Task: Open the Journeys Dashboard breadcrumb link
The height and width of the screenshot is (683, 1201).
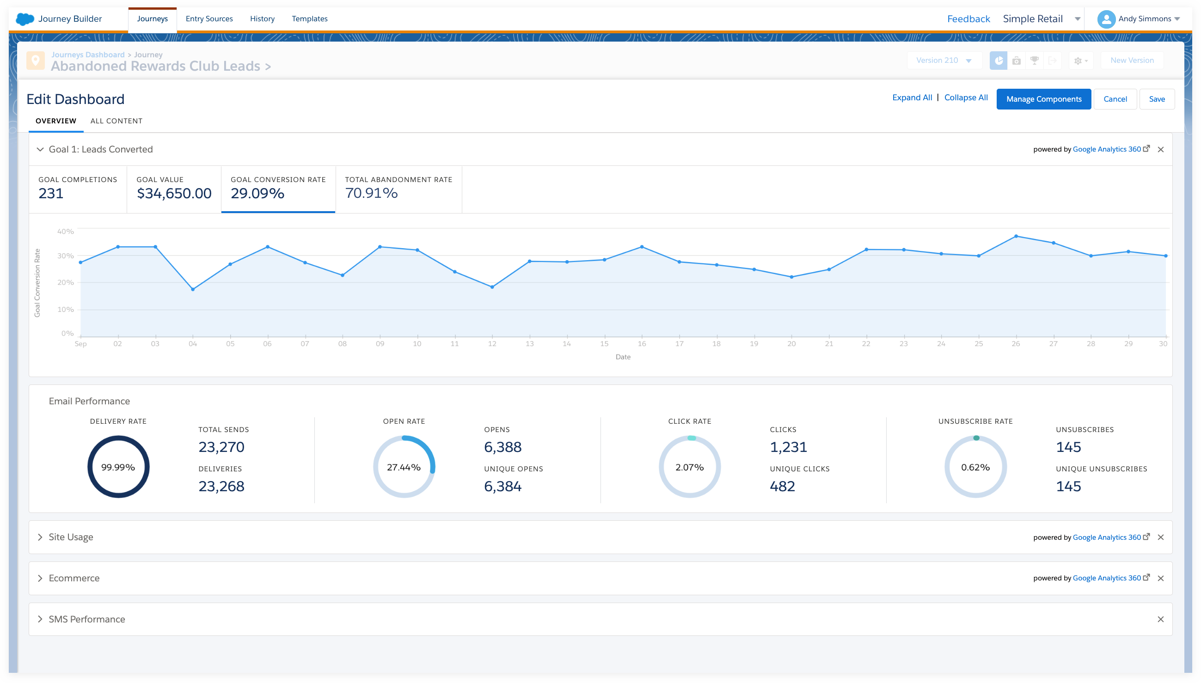Action: point(88,55)
